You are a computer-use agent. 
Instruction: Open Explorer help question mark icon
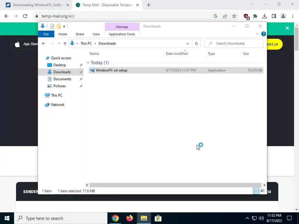[x=264, y=34]
